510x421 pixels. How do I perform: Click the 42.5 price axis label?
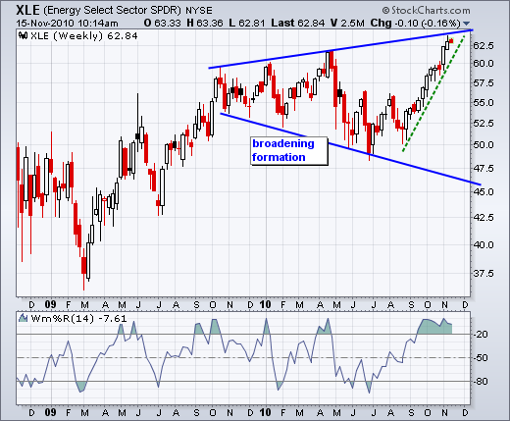(x=484, y=217)
